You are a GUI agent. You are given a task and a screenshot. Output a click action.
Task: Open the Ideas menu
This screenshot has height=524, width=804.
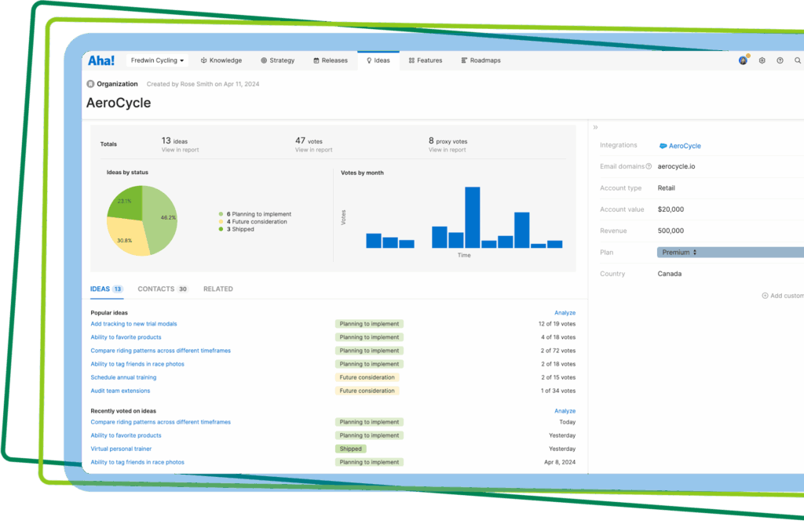pyautogui.click(x=378, y=60)
